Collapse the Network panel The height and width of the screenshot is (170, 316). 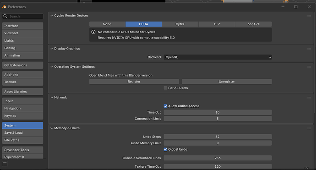[52, 98]
